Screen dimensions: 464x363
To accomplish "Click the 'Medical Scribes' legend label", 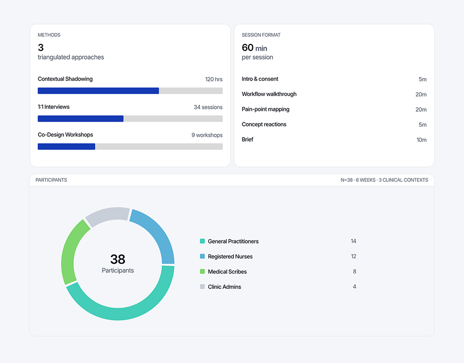I will [227, 272].
